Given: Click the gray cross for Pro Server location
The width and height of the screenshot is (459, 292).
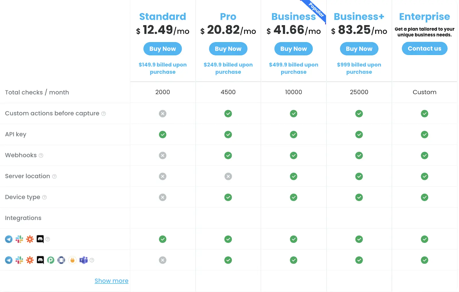Looking at the screenshot, I should pos(228,176).
